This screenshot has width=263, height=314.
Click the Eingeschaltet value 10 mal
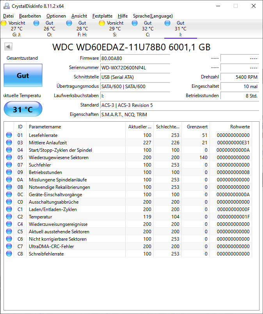coord(240,87)
